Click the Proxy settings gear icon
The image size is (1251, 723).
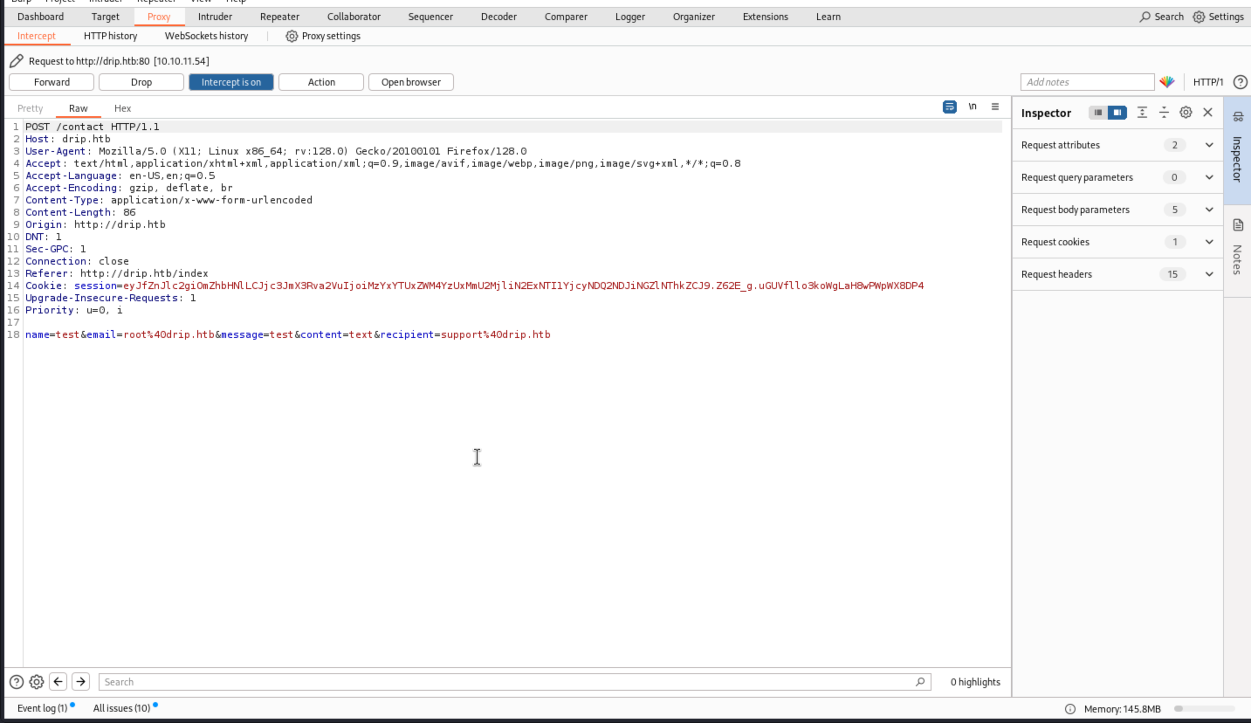tap(292, 36)
